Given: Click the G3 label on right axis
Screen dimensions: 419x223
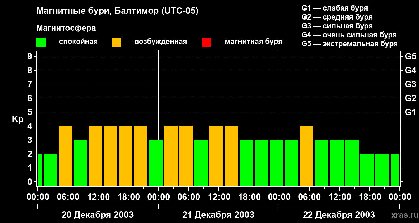Looking at the screenshot, I should (410, 84).
